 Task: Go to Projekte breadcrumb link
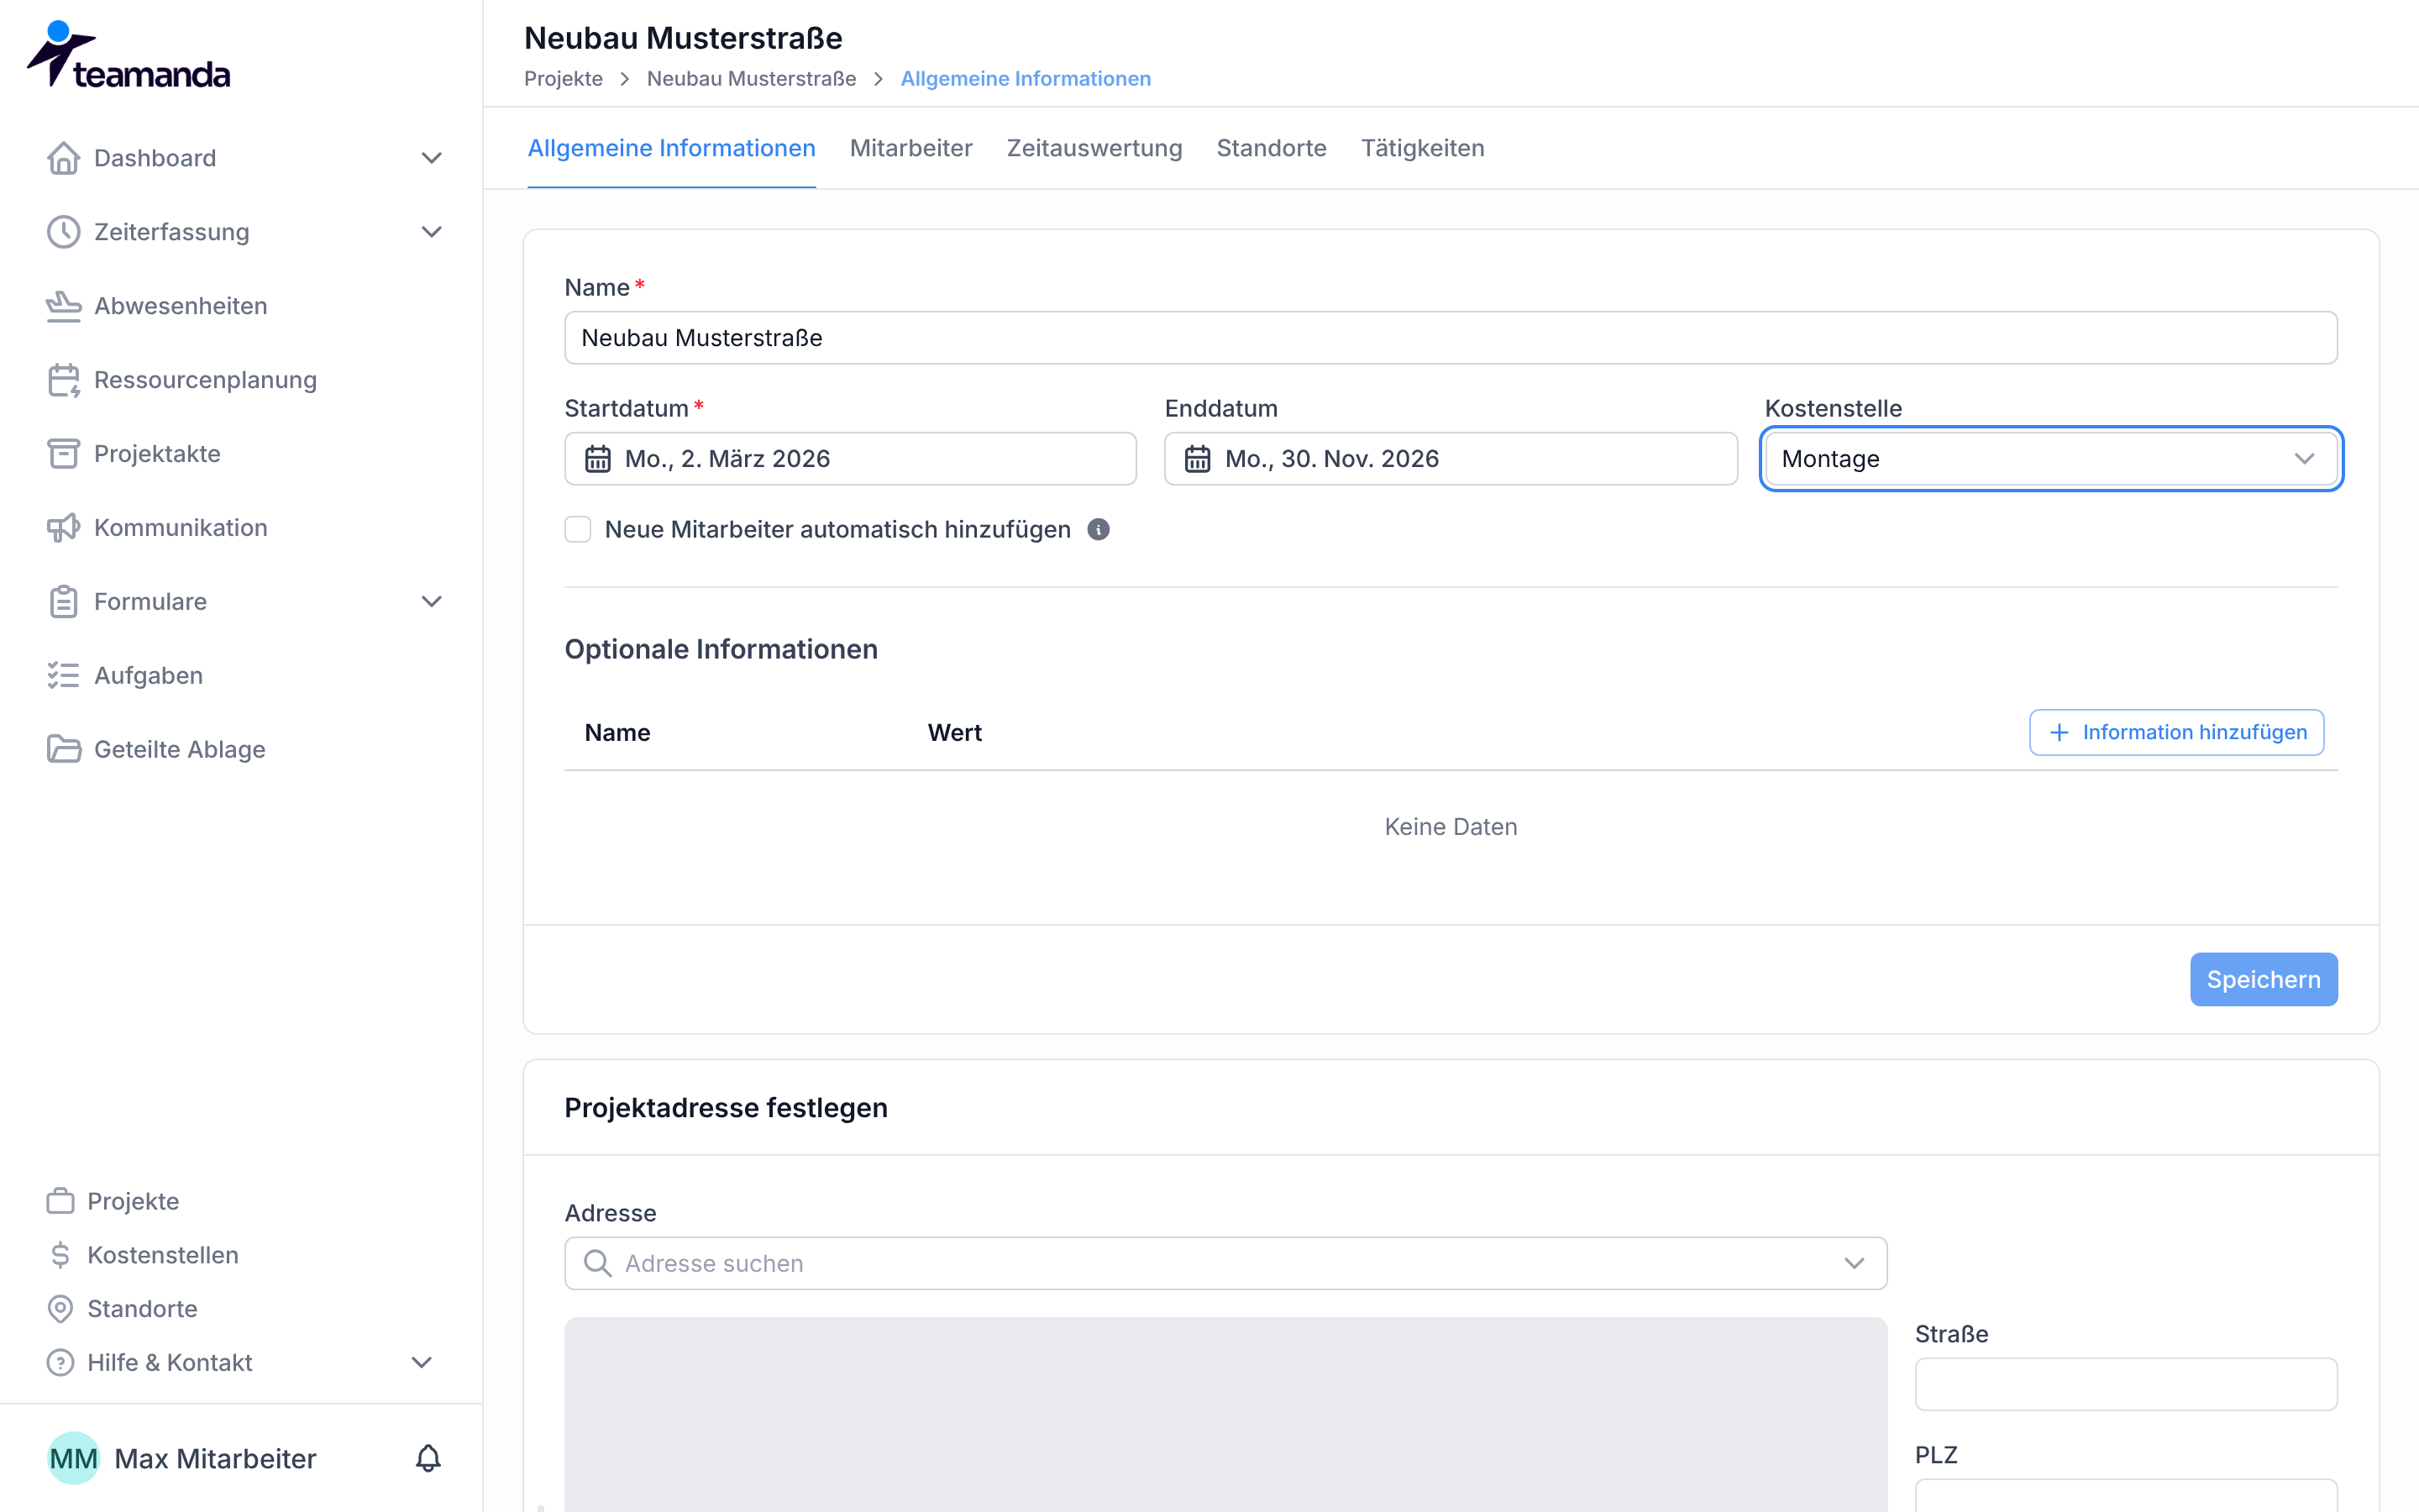(x=563, y=78)
